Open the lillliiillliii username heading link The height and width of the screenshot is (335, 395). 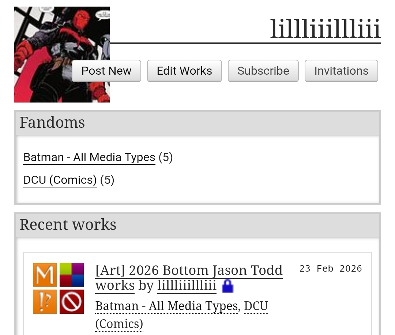[325, 29]
